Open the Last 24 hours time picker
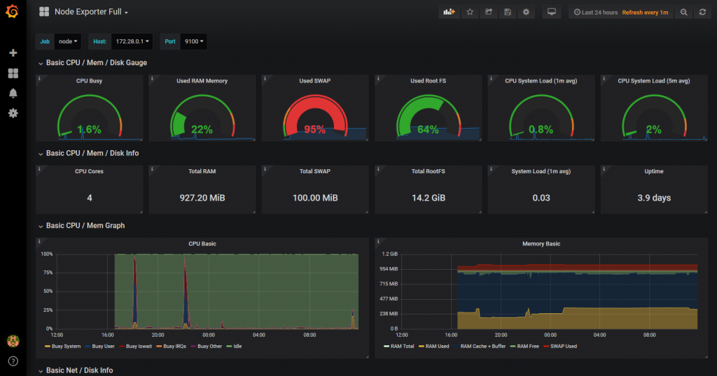Screen dimensions: 717x376 tap(596, 13)
